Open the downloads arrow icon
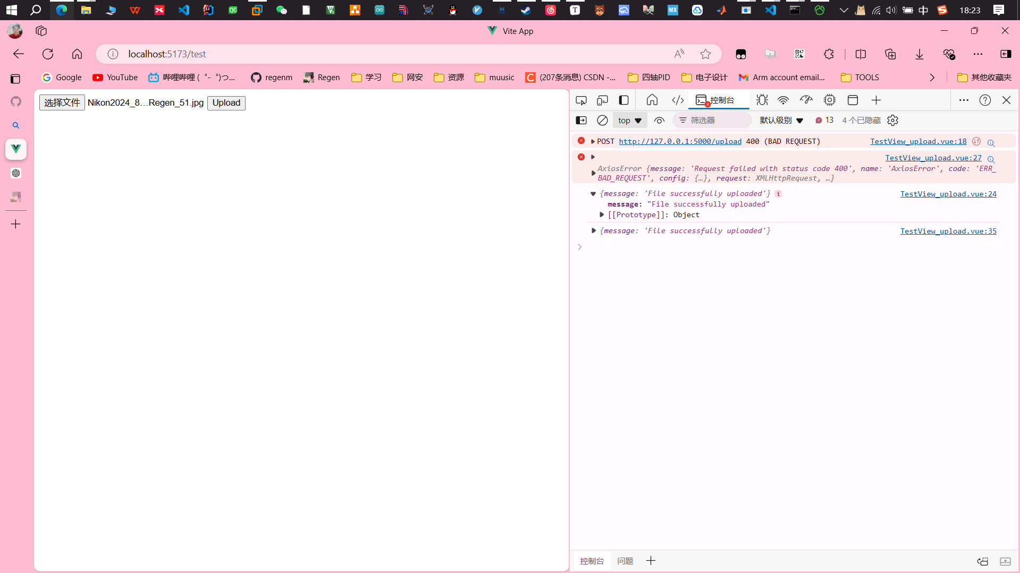 [920, 54]
